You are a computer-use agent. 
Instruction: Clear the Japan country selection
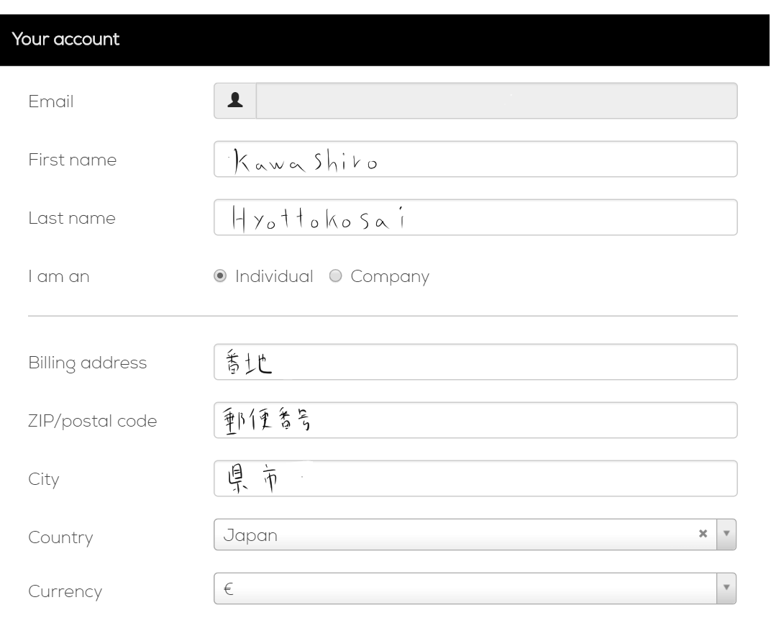pos(703,534)
